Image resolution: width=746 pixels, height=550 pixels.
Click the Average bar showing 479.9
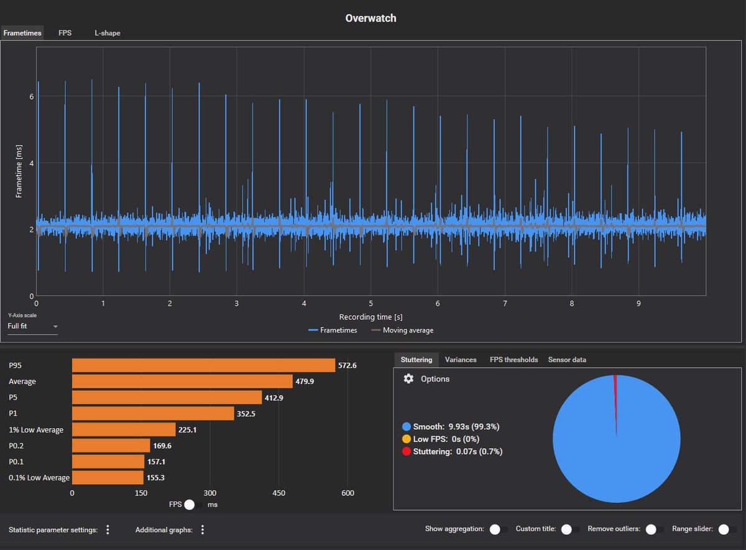tap(183, 381)
